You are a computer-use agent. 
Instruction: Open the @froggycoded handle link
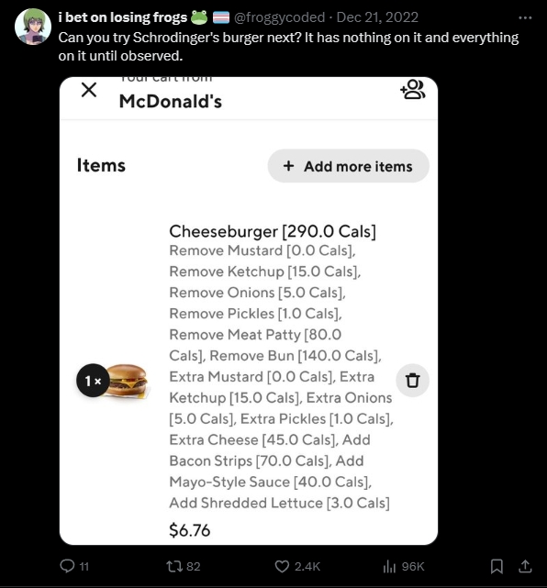click(x=280, y=17)
